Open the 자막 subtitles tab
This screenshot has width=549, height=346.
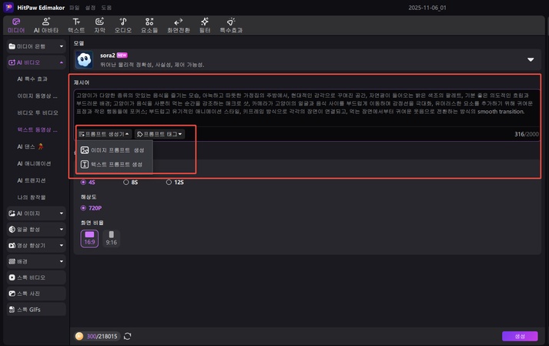pyautogui.click(x=99, y=25)
